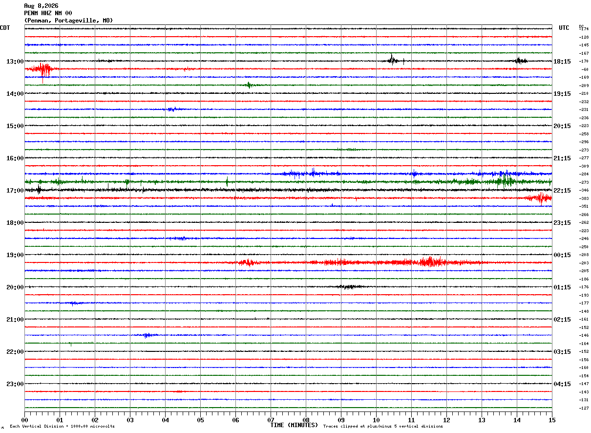The width and height of the screenshot is (591, 433).
Task: Click the red burst at the 13:15 trace start
Action: (43, 69)
